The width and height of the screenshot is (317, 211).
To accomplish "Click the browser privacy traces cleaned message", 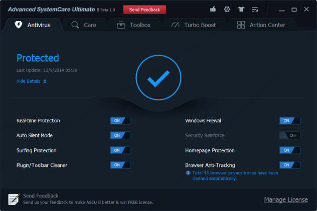I will [x=235, y=175].
